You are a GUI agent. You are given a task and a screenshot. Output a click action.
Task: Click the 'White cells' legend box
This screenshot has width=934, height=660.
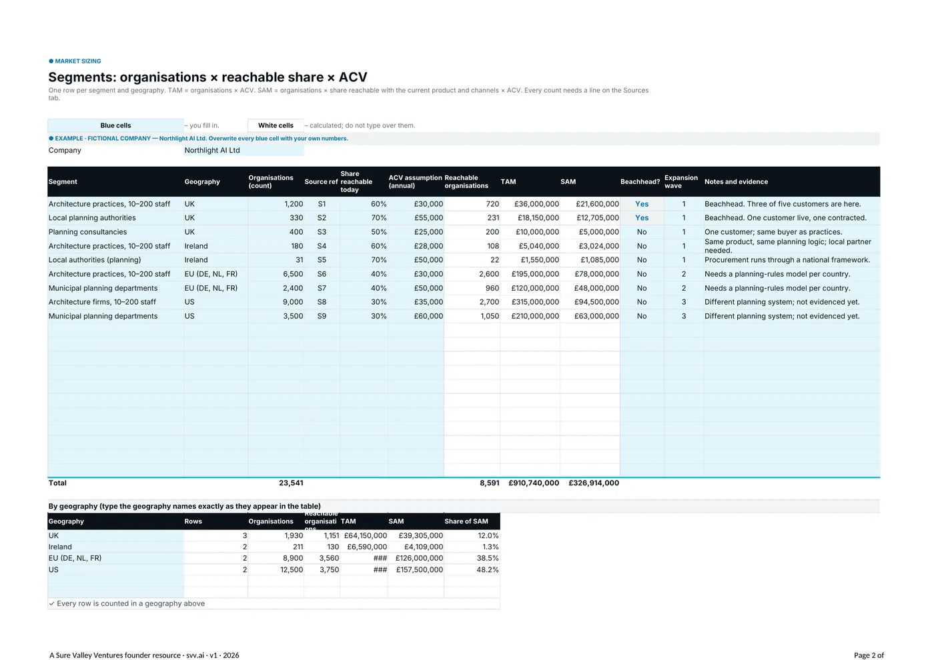pos(276,125)
